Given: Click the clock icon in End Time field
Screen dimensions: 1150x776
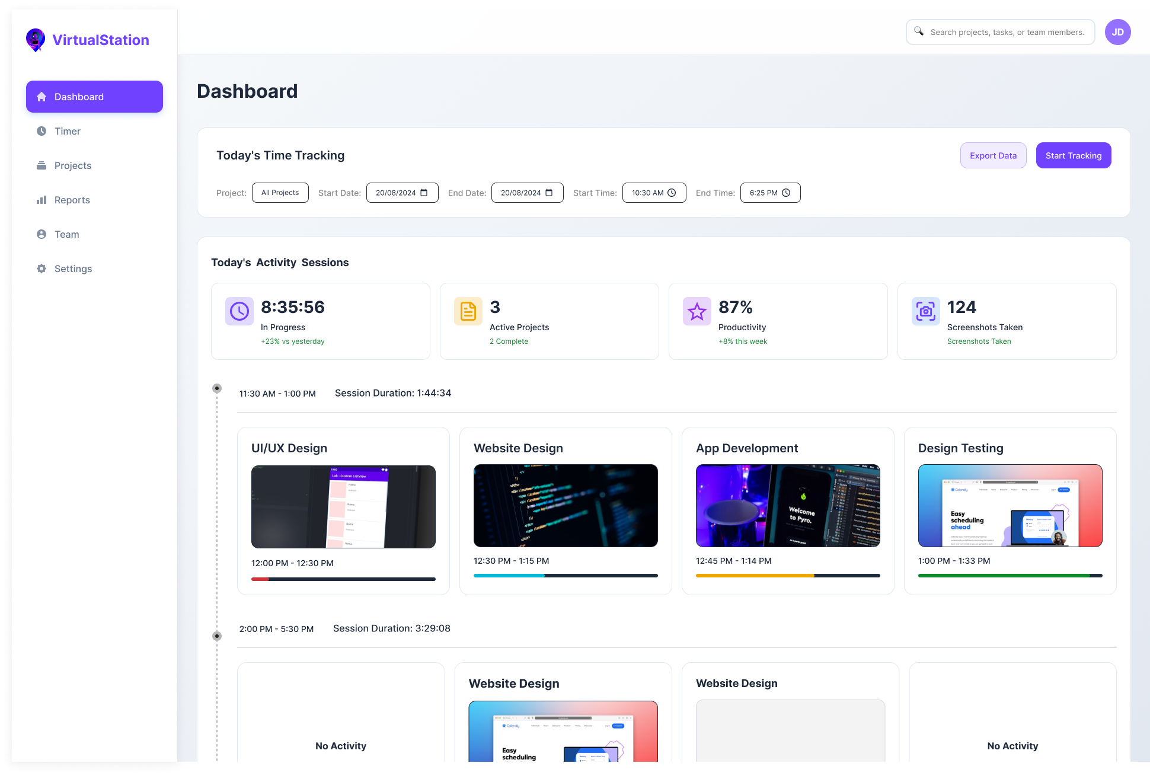Looking at the screenshot, I should point(786,193).
